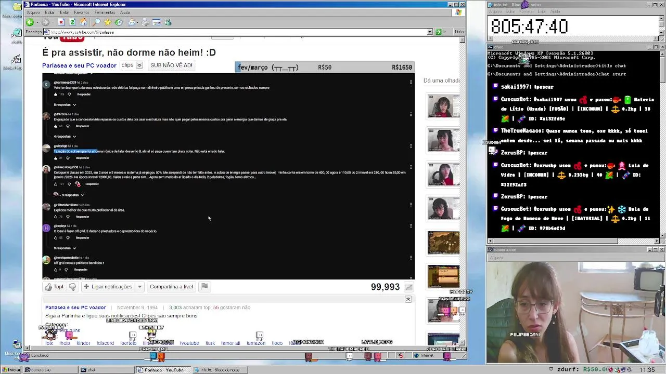Open the Ajuda menu in Internet Explorer
This screenshot has width=666, height=374.
coord(125,12)
